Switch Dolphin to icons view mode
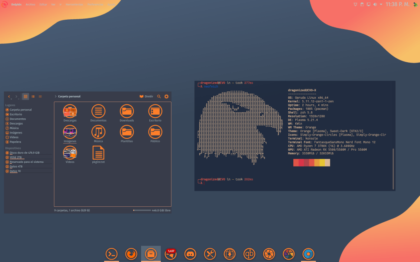 pyautogui.click(x=25, y=97)
